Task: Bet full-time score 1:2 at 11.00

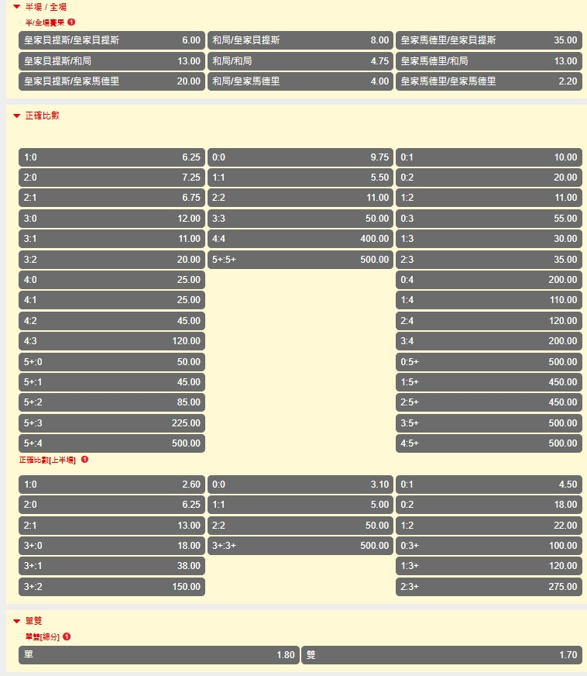Action: 489,198
